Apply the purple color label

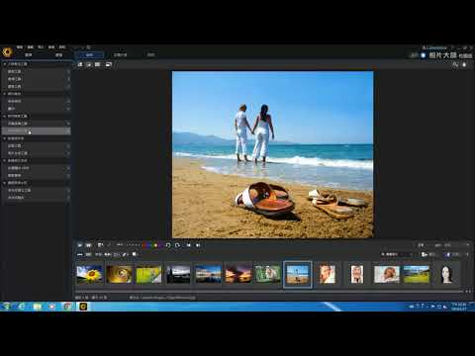coord(160,245)
